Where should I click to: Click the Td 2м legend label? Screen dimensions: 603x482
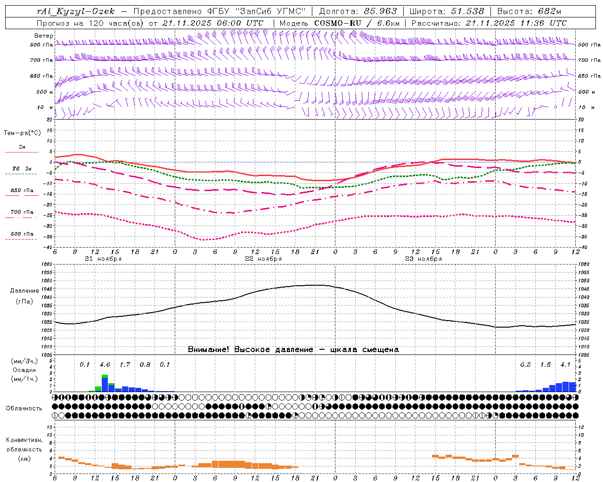[22, 169]
